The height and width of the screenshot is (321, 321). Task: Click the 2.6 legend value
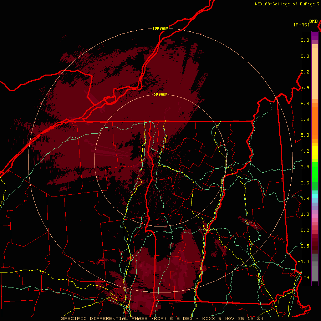pos(305,183)
